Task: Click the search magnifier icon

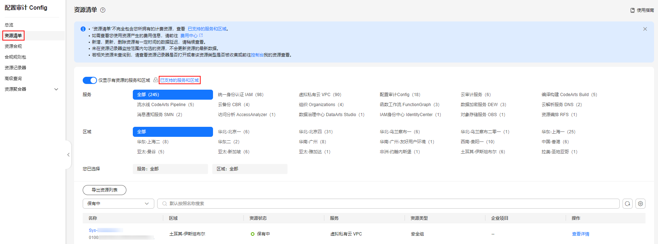Action: tap(165, 204)
